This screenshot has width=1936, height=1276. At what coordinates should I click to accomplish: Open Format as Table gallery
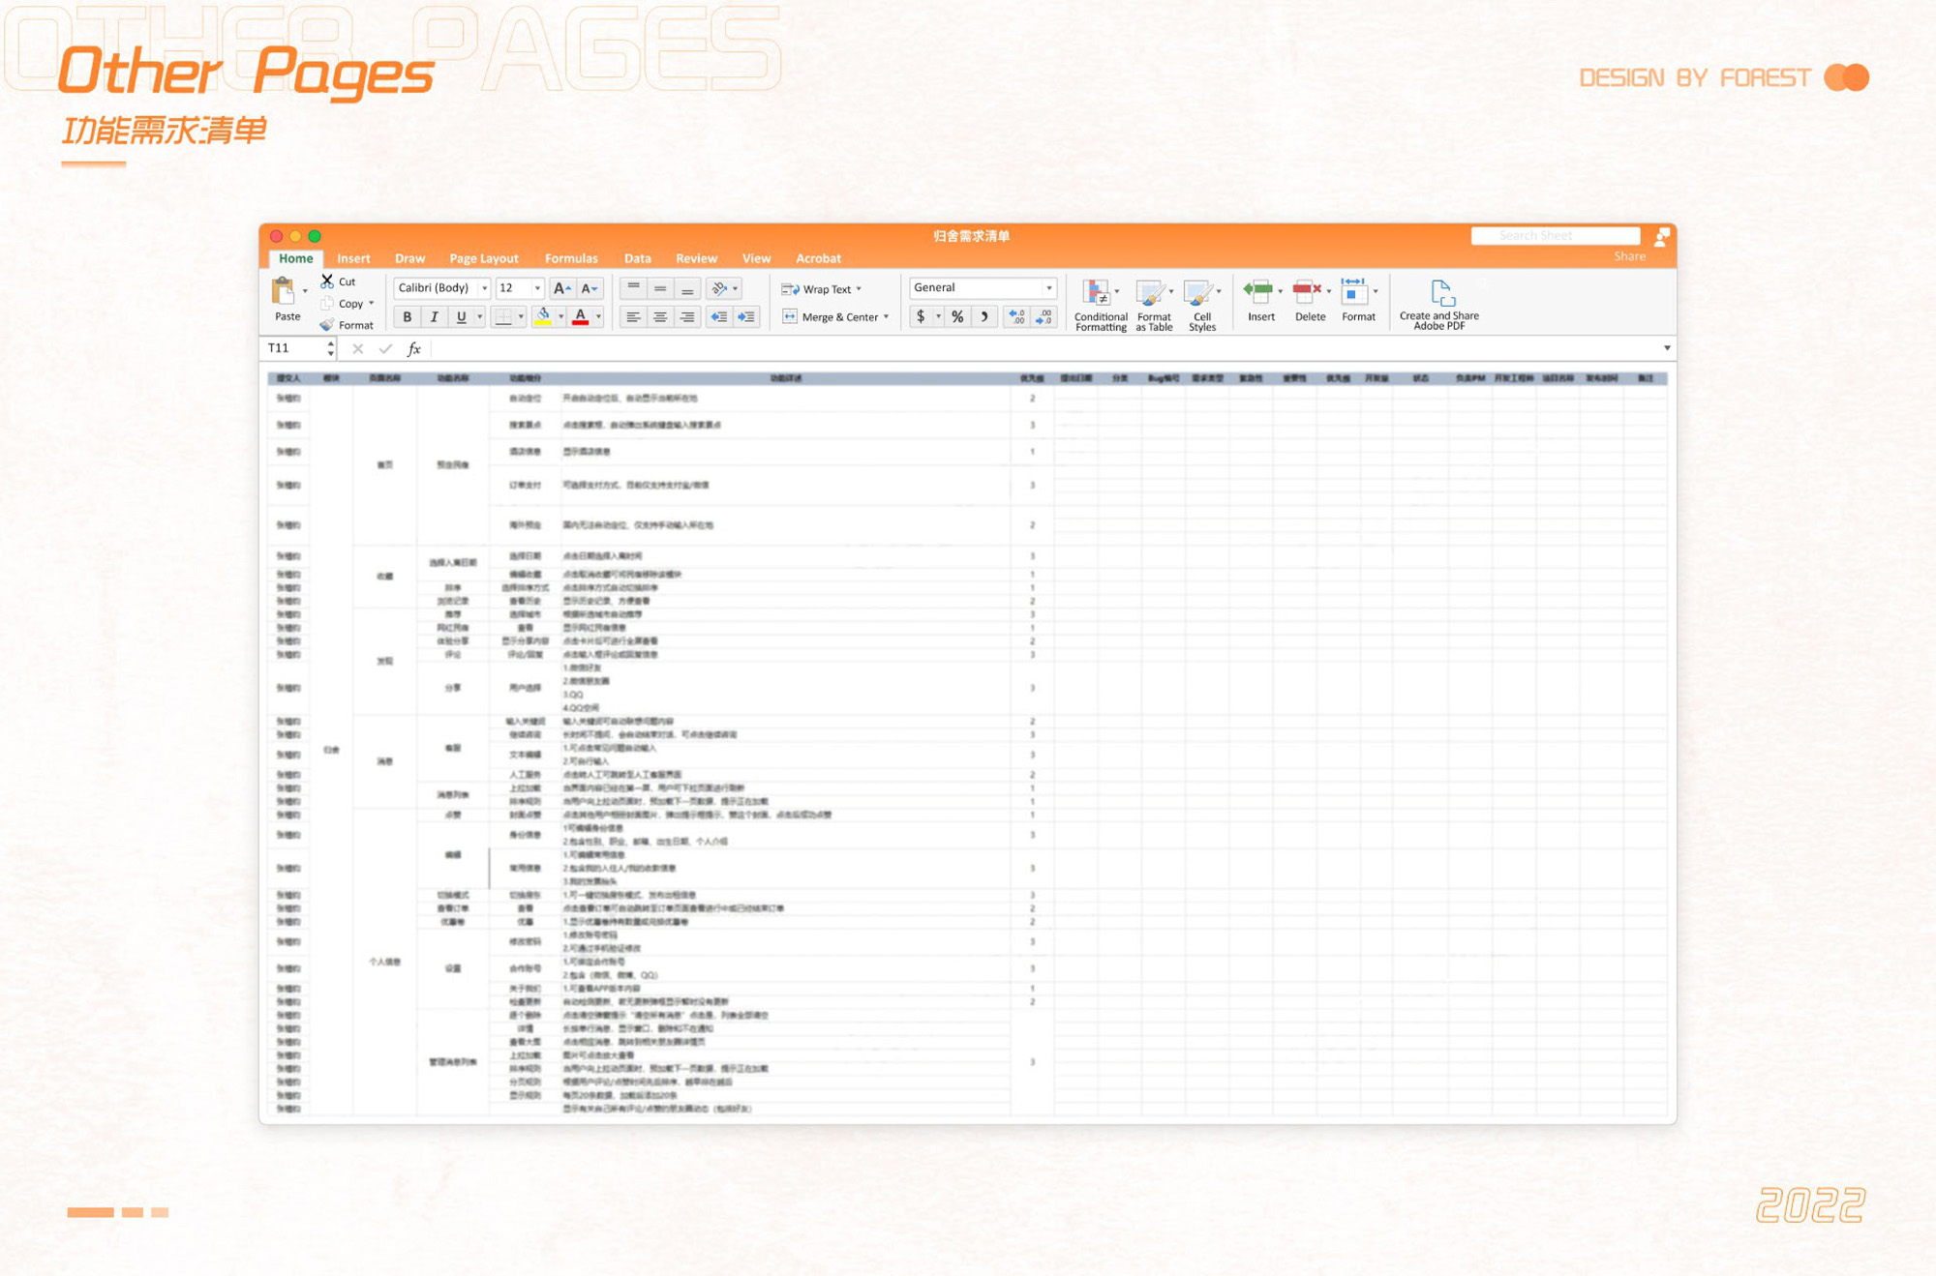(x=1154, y=305)
